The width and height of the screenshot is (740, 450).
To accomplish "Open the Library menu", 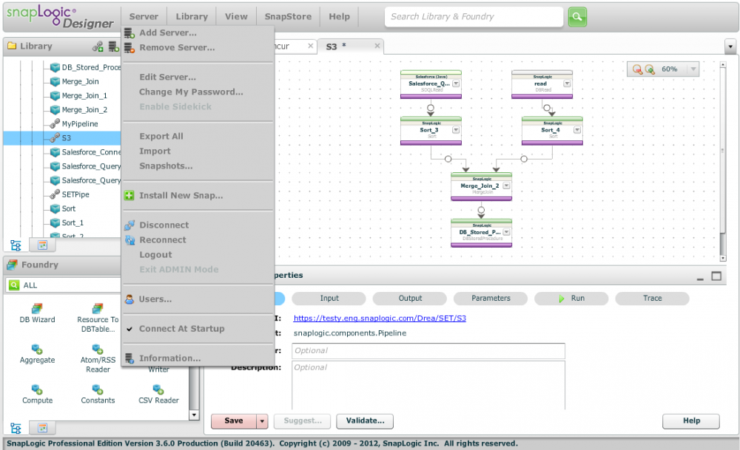I will tap(192, 16).
